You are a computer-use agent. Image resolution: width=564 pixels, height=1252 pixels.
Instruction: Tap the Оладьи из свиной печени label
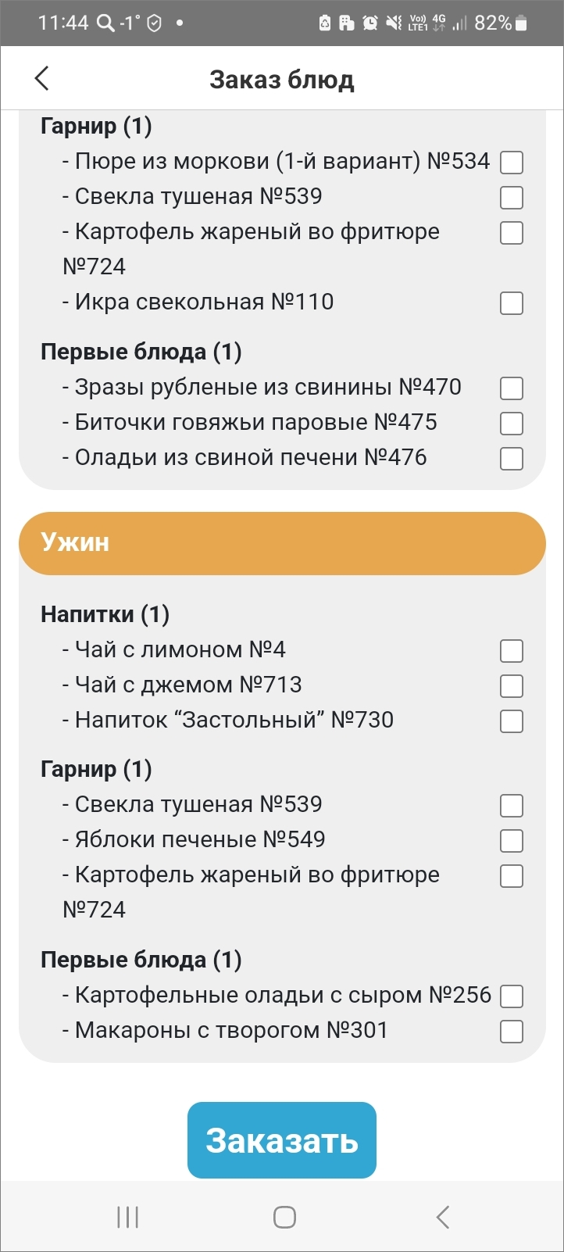(x=250, y=458)
